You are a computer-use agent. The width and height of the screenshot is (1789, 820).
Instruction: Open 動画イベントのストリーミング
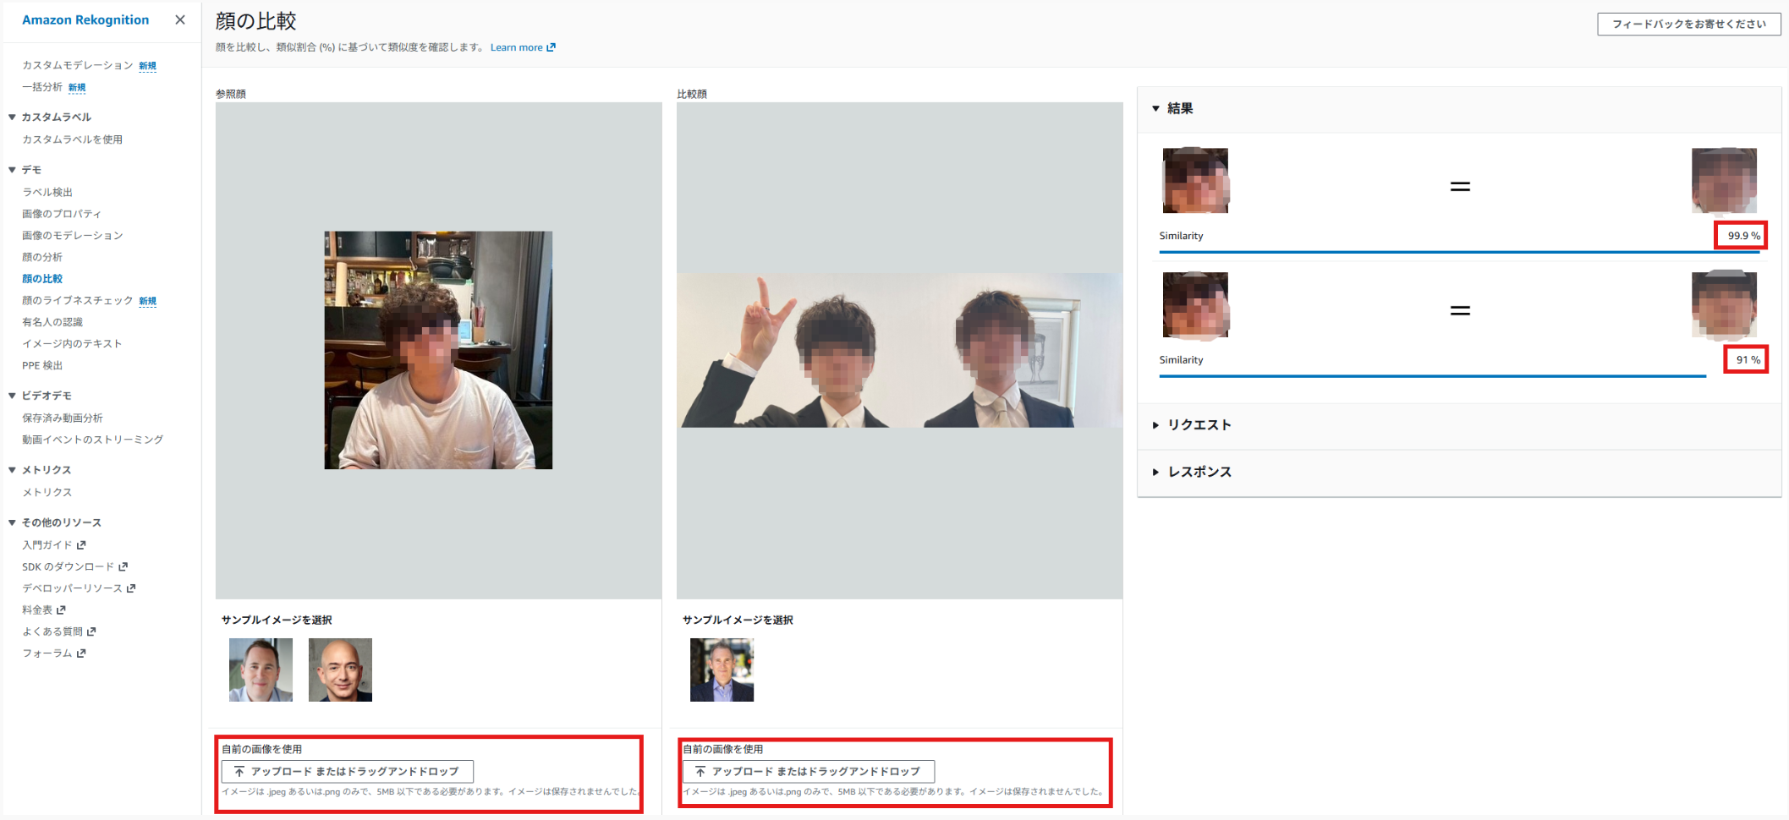92,440
